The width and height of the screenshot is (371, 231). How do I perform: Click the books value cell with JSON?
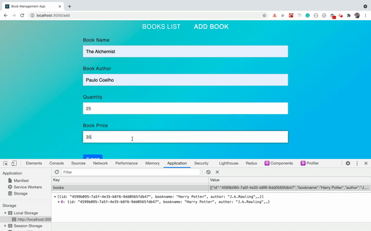[x=290, y=188]
